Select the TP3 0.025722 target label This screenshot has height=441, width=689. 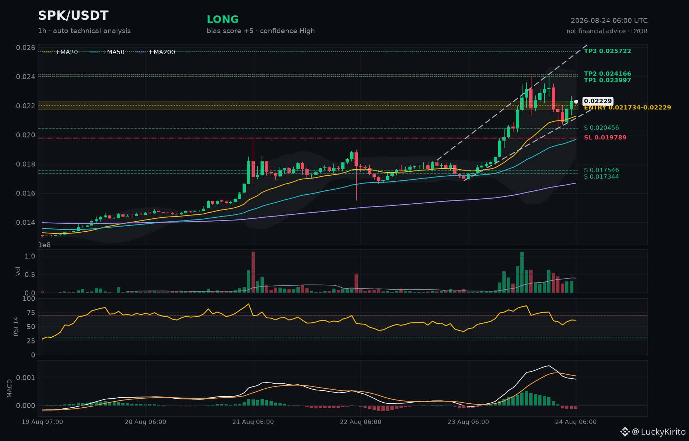click(608, 51)
